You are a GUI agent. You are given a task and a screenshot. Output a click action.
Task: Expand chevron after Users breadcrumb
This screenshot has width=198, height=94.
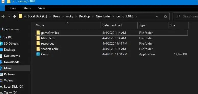pos(63,16)
